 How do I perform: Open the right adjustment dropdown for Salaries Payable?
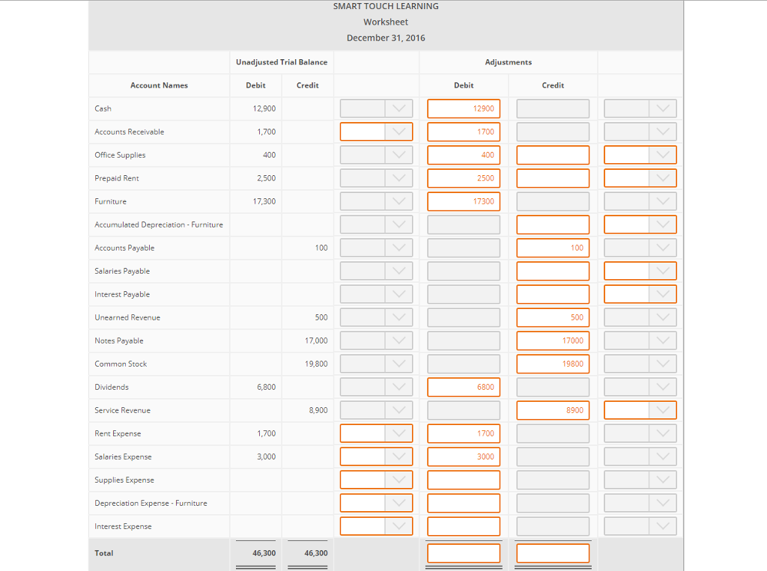tap(640, 271)
